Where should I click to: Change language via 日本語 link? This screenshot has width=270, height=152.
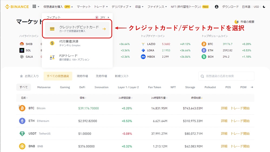point(246,7)
